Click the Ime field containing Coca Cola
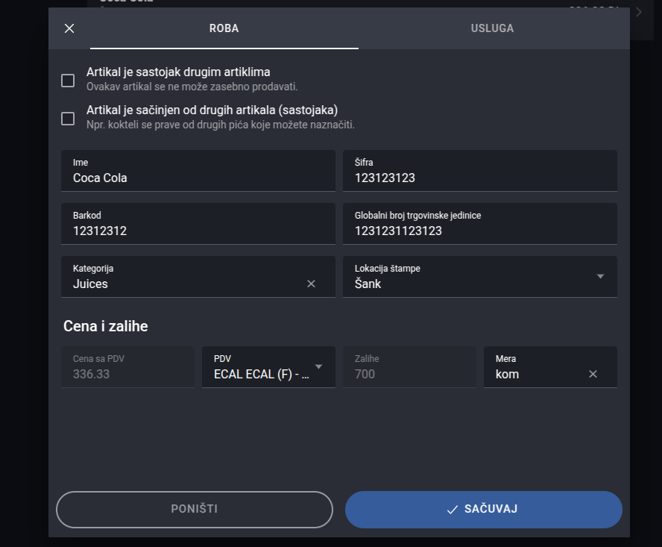 [x=198, y=171]
